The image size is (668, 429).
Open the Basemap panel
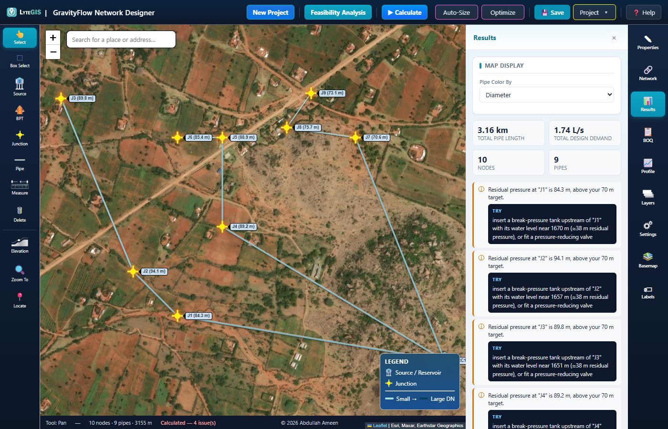648,261
